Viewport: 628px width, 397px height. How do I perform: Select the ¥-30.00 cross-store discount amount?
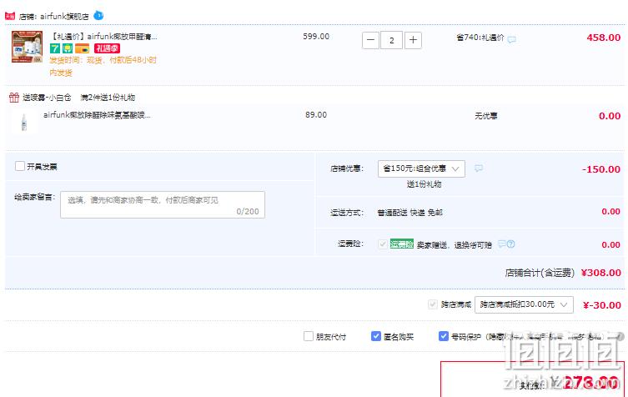click(602, 305)
